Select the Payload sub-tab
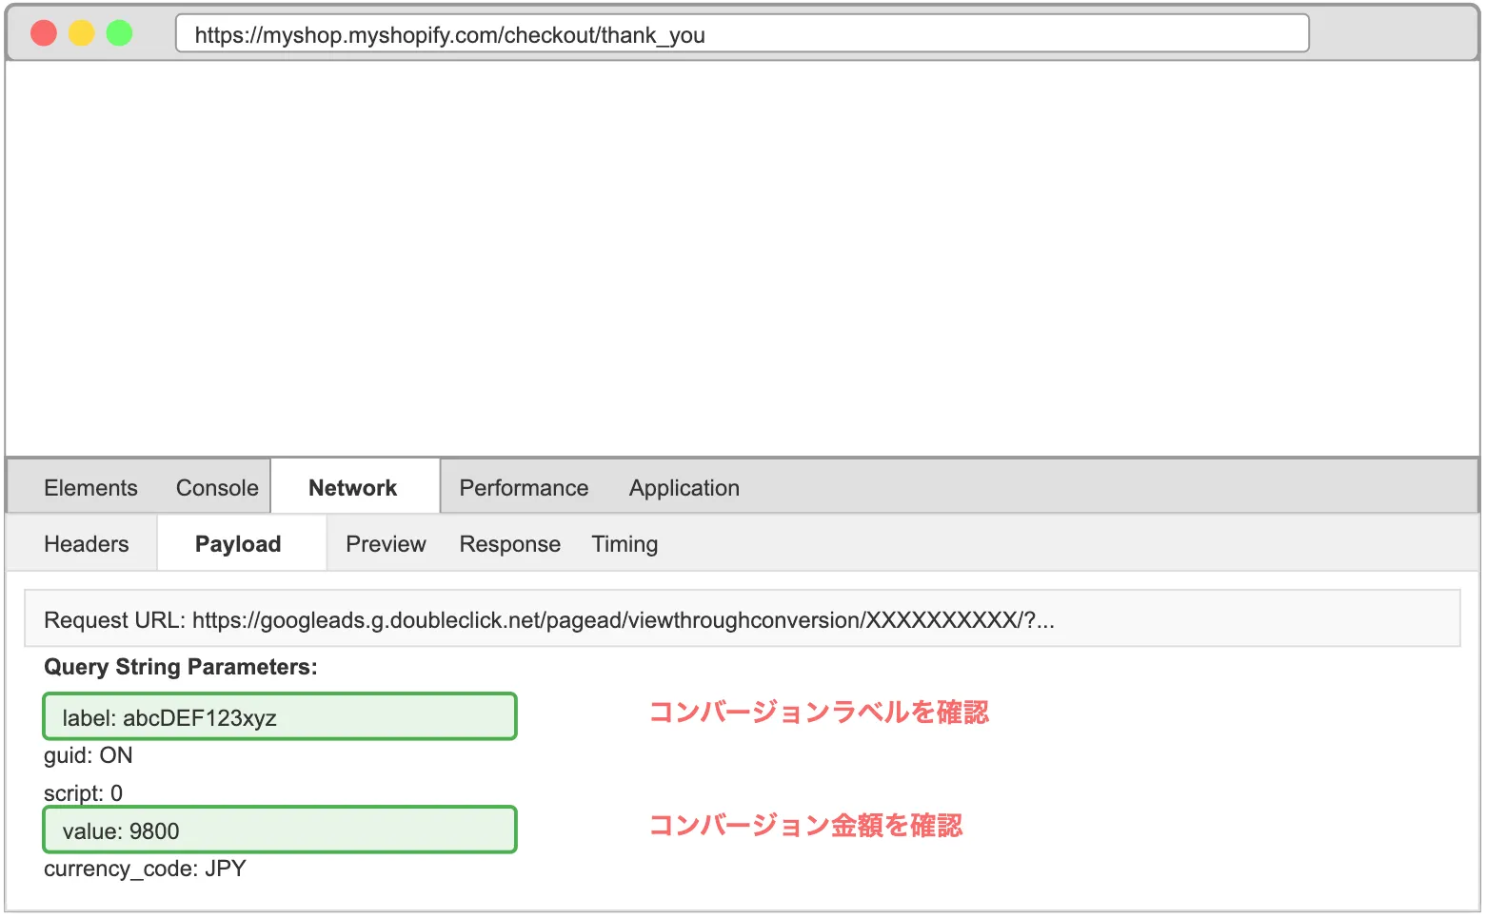 click(241, 543)
